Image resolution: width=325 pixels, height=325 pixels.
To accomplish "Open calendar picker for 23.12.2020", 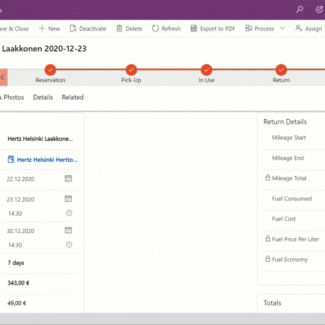I will click(x=68, y=199).
